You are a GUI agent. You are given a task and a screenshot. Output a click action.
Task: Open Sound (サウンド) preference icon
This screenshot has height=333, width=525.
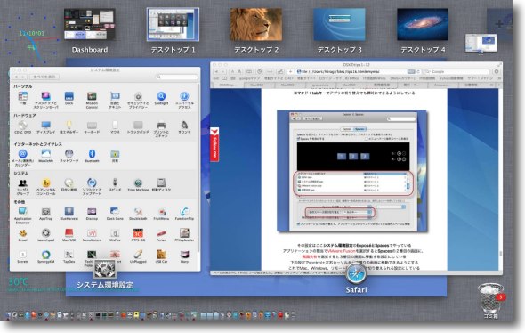pyautogui.click(x=184, y=126)
